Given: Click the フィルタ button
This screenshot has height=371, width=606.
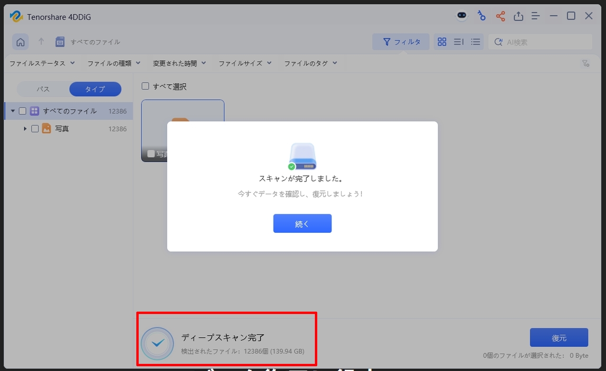Looking at the screenshot, I should click(401, 42).
